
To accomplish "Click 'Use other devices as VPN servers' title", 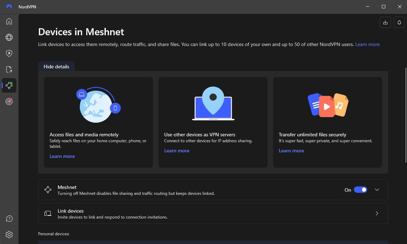I will click(x=199, y=135).
